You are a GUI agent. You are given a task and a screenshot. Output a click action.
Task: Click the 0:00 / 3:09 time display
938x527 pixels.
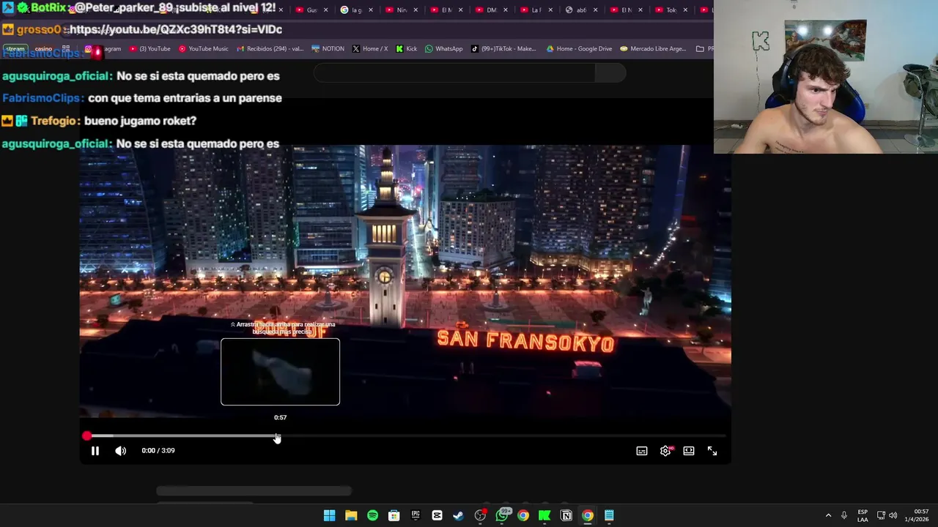[x=158, y=451]
